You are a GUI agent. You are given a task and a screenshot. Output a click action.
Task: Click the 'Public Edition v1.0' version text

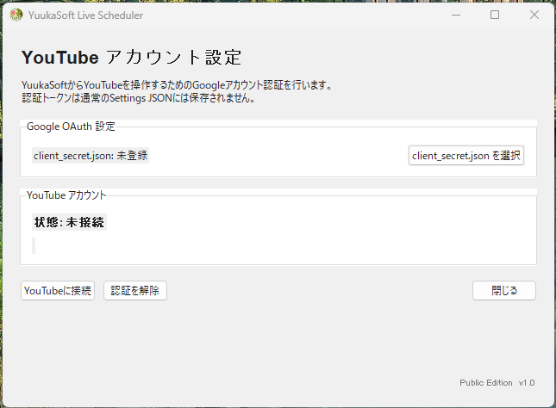tap(497, 383)
